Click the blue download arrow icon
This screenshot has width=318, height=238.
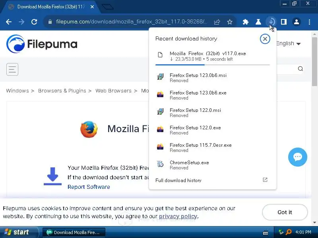(x=52, y=176)
